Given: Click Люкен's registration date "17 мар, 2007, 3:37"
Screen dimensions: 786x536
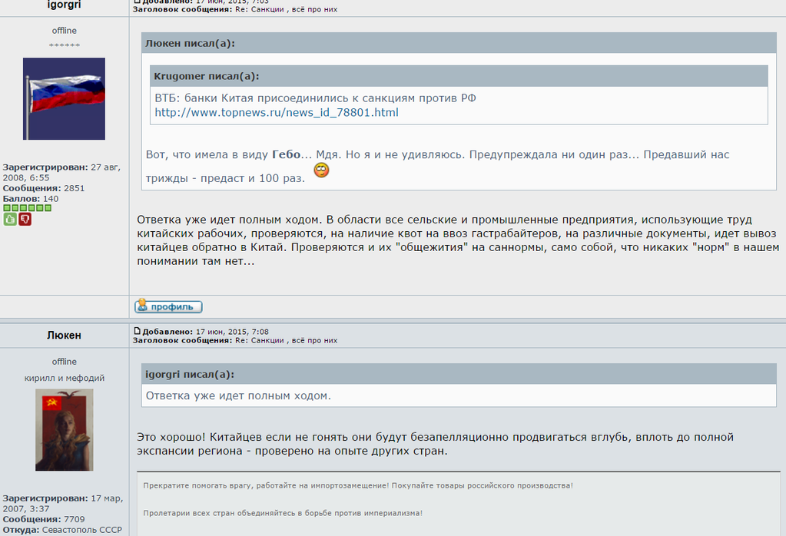Looking at the screenshot, I should click(x=63, y=504).
